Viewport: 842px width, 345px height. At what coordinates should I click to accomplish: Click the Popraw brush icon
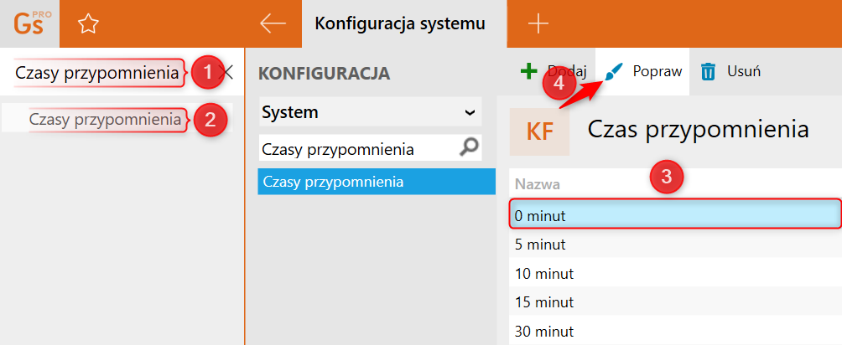pos(617,71)
